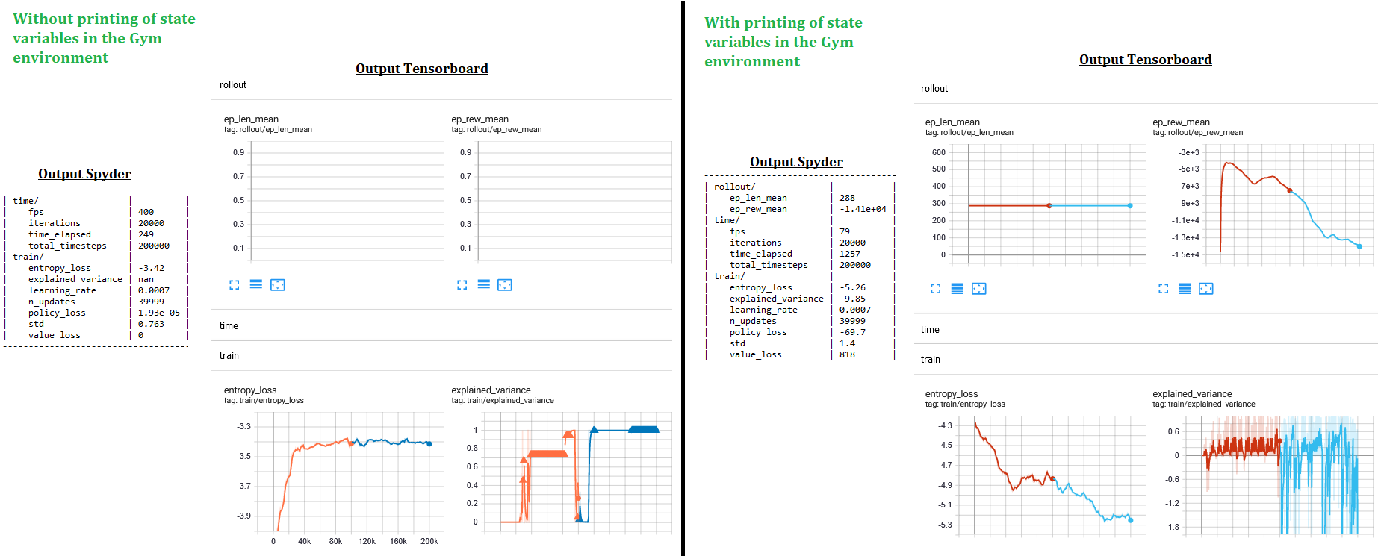Fit the right ep_len_mean chart domain to data
The image size is (1378, 556).
978,289
